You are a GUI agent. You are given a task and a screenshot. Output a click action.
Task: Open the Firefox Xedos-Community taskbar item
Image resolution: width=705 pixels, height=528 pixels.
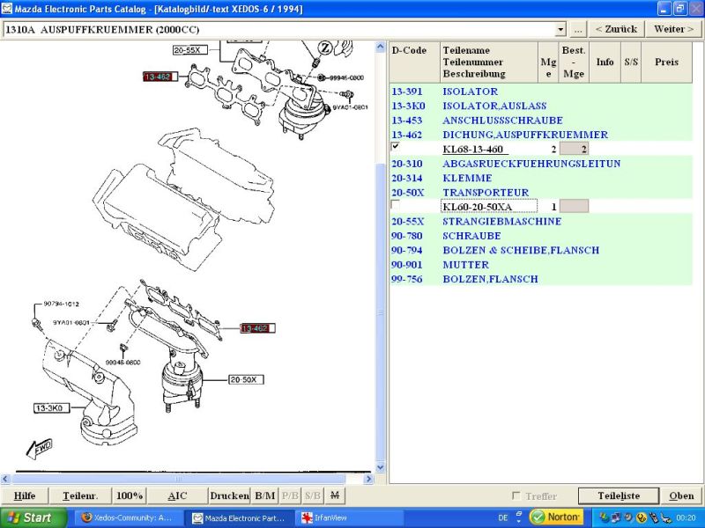tap(127, 518)
